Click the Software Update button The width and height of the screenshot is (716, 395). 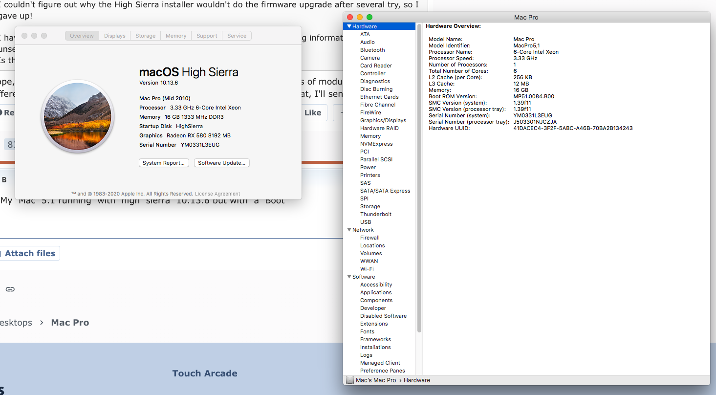222,163
